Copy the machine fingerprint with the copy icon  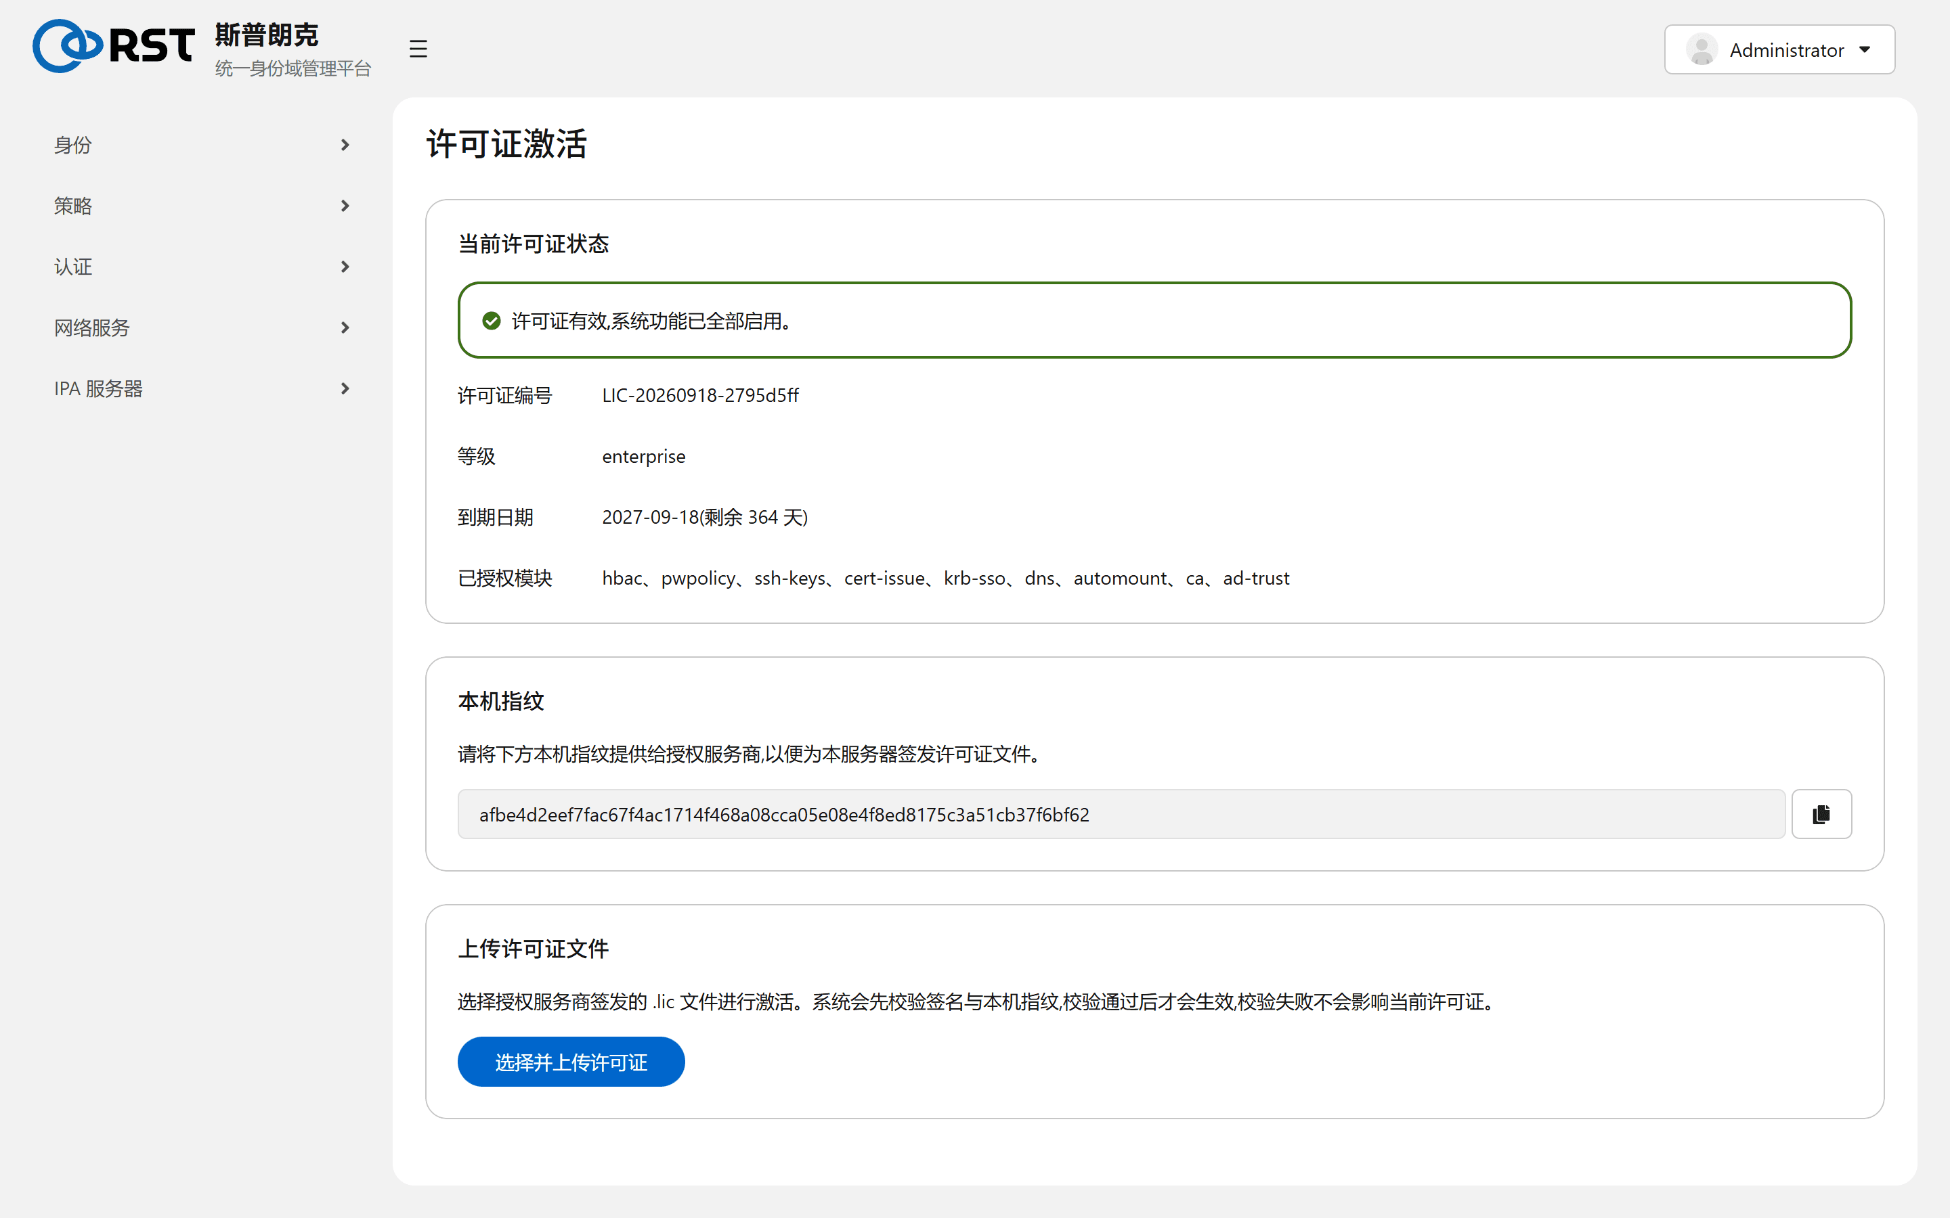[1821, 813]
